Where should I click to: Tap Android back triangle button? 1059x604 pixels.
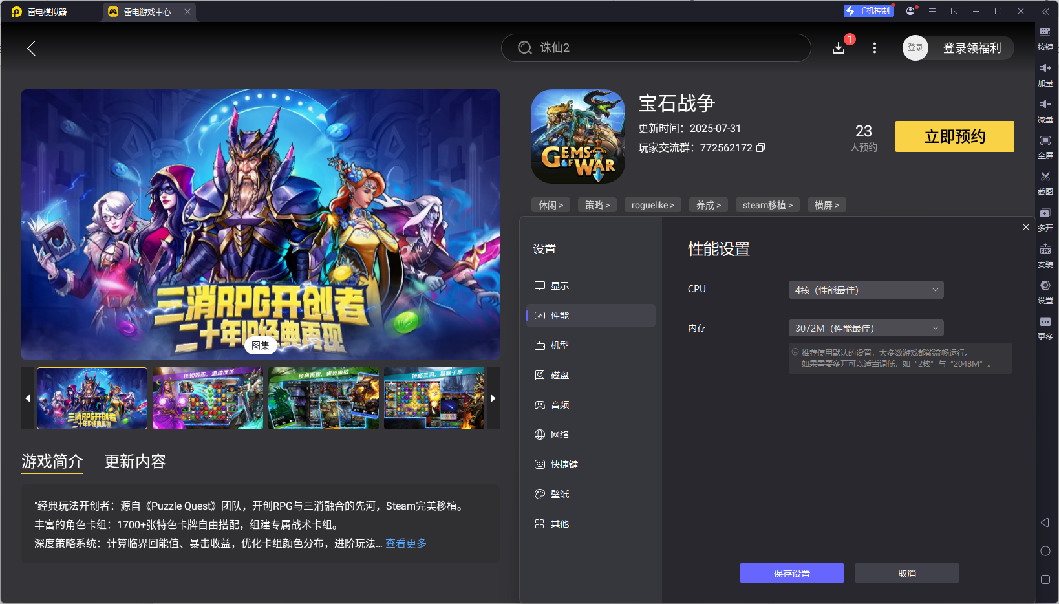coord(1045,523)
